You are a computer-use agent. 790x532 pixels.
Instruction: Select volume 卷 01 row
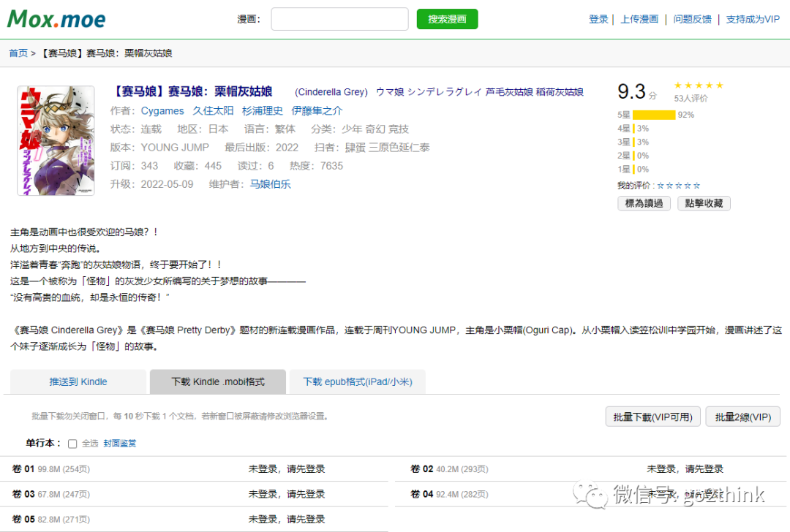pos(194,469)
